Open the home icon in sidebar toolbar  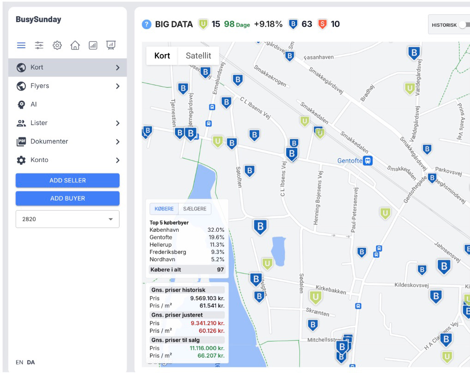click(x=75, y=45)
